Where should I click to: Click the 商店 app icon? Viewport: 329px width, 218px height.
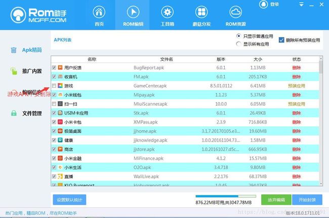coord(60,149)
